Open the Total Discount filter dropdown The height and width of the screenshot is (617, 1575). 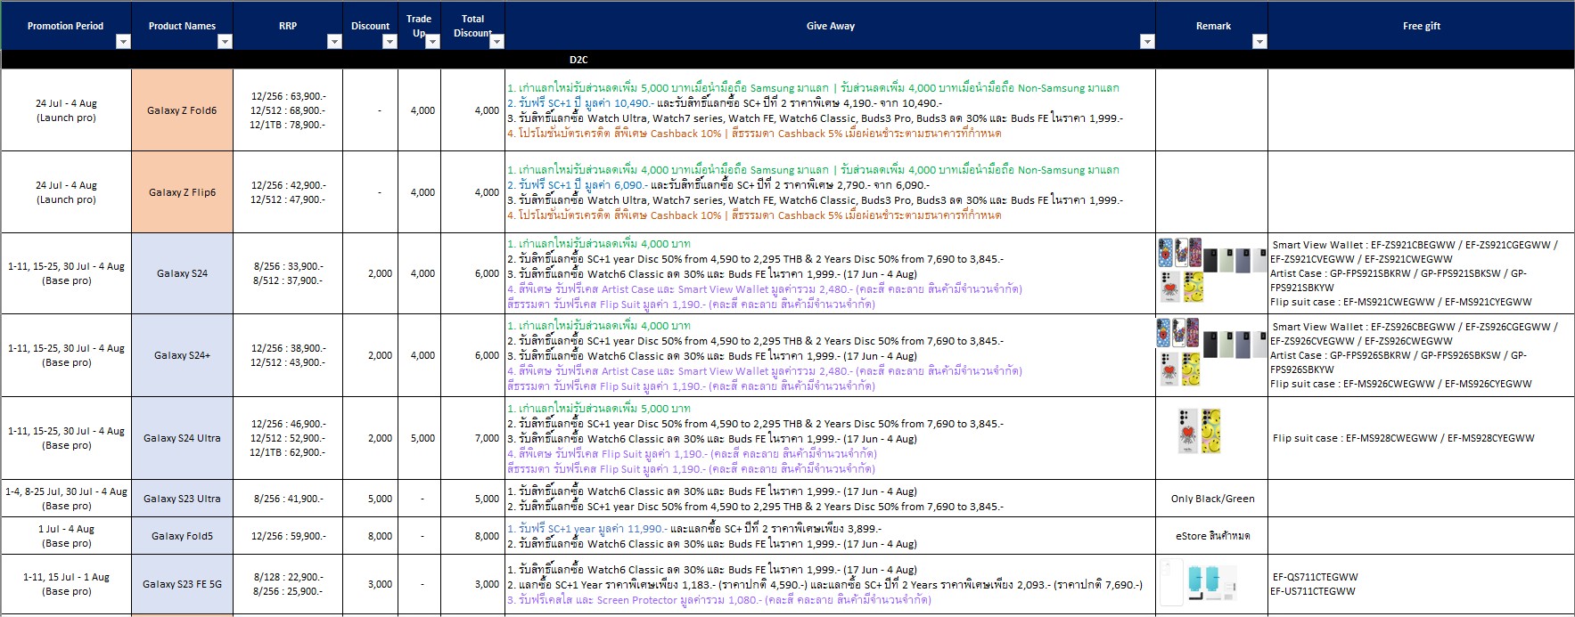496,41
